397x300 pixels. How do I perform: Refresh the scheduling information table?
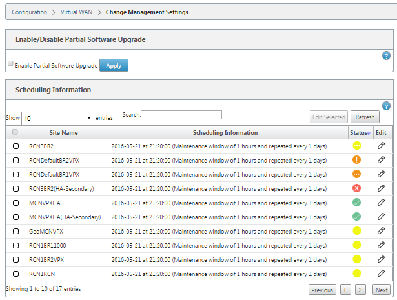coord(365,117)
